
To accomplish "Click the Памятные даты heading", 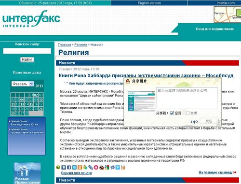I will (x=27, y=72).
